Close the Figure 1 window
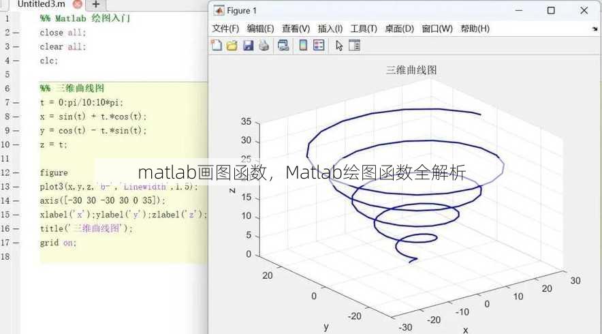The image size is (602, 334). tap(584, 10)
